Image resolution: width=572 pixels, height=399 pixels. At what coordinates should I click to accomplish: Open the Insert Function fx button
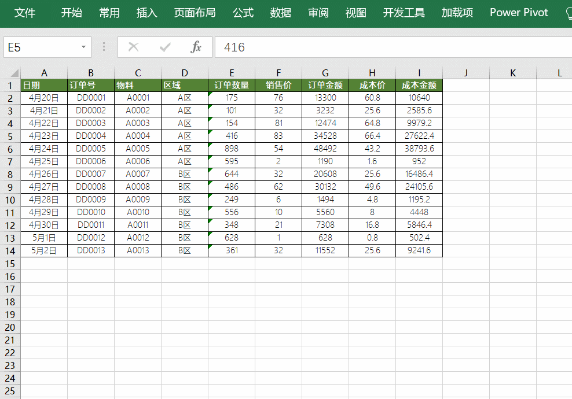point(196,47)
